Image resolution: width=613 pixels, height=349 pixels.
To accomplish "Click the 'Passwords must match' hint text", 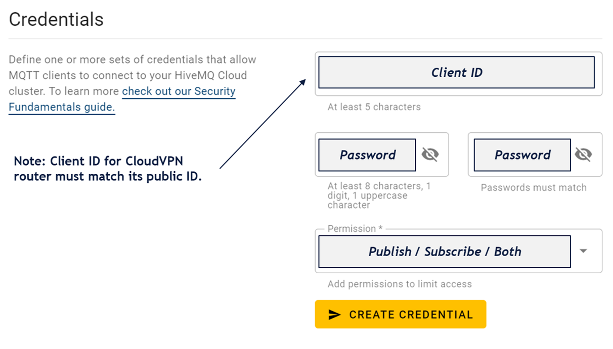I will 534,187.
